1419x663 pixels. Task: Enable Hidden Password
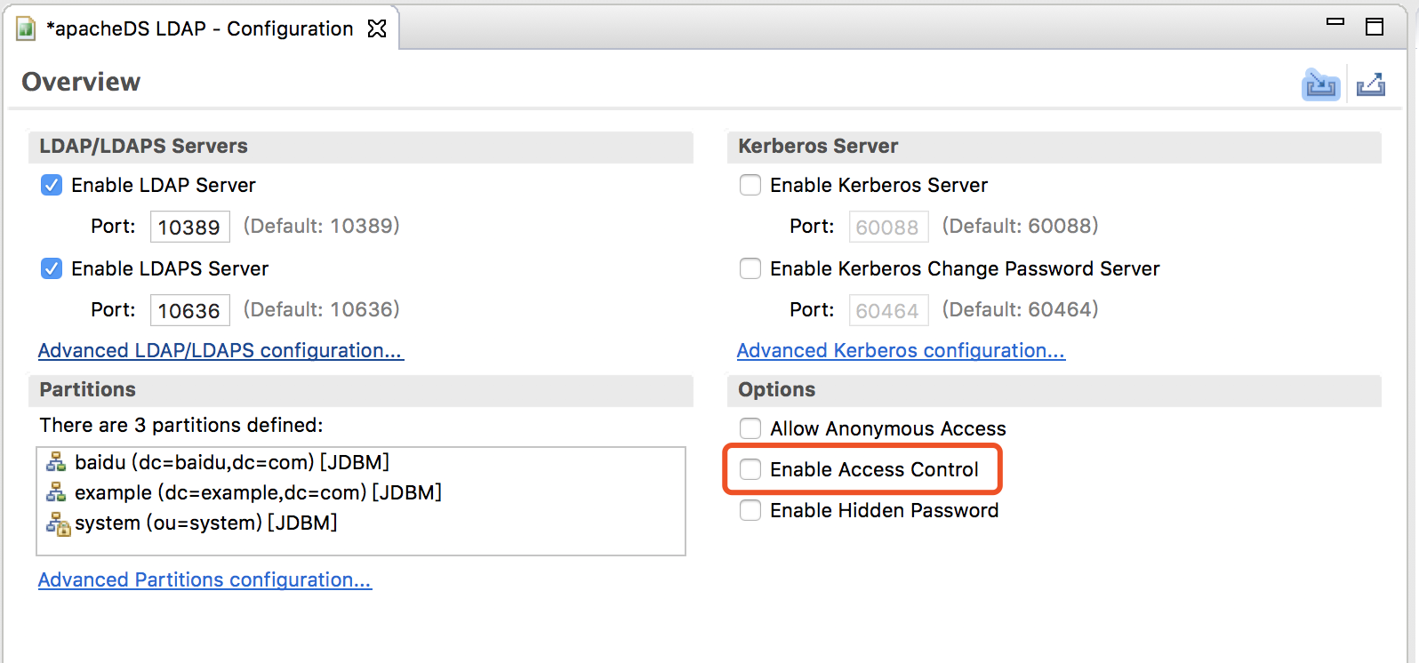click(750, 510)
